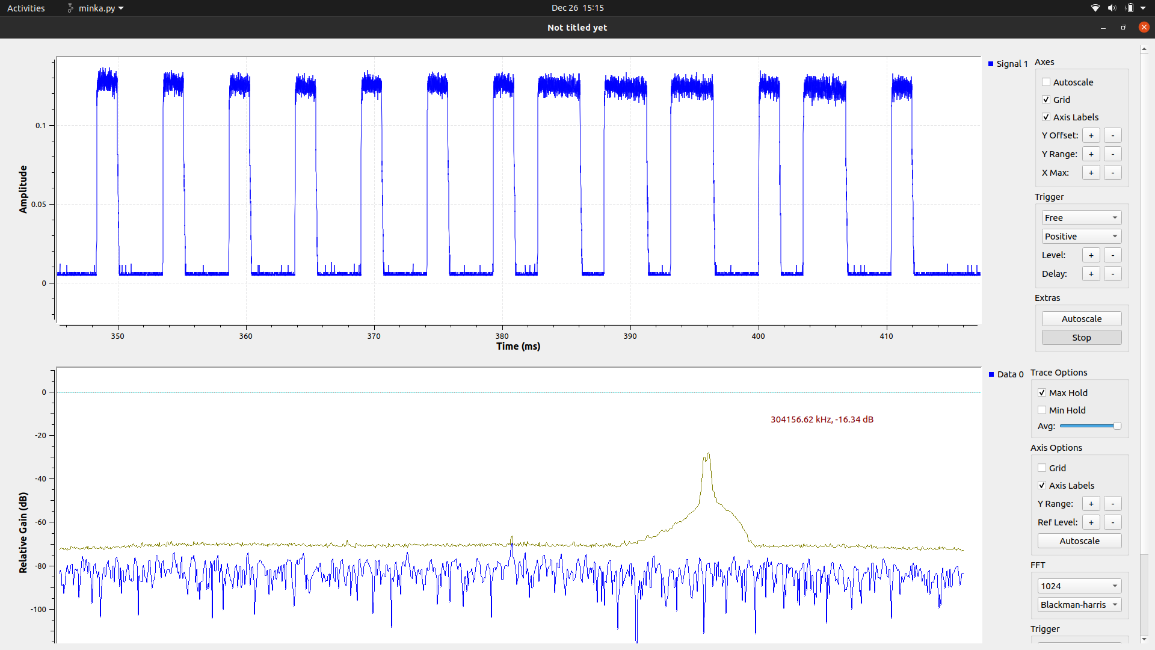
Task: Enable Min Hold trace option
Action: [x=1043, y=410]
